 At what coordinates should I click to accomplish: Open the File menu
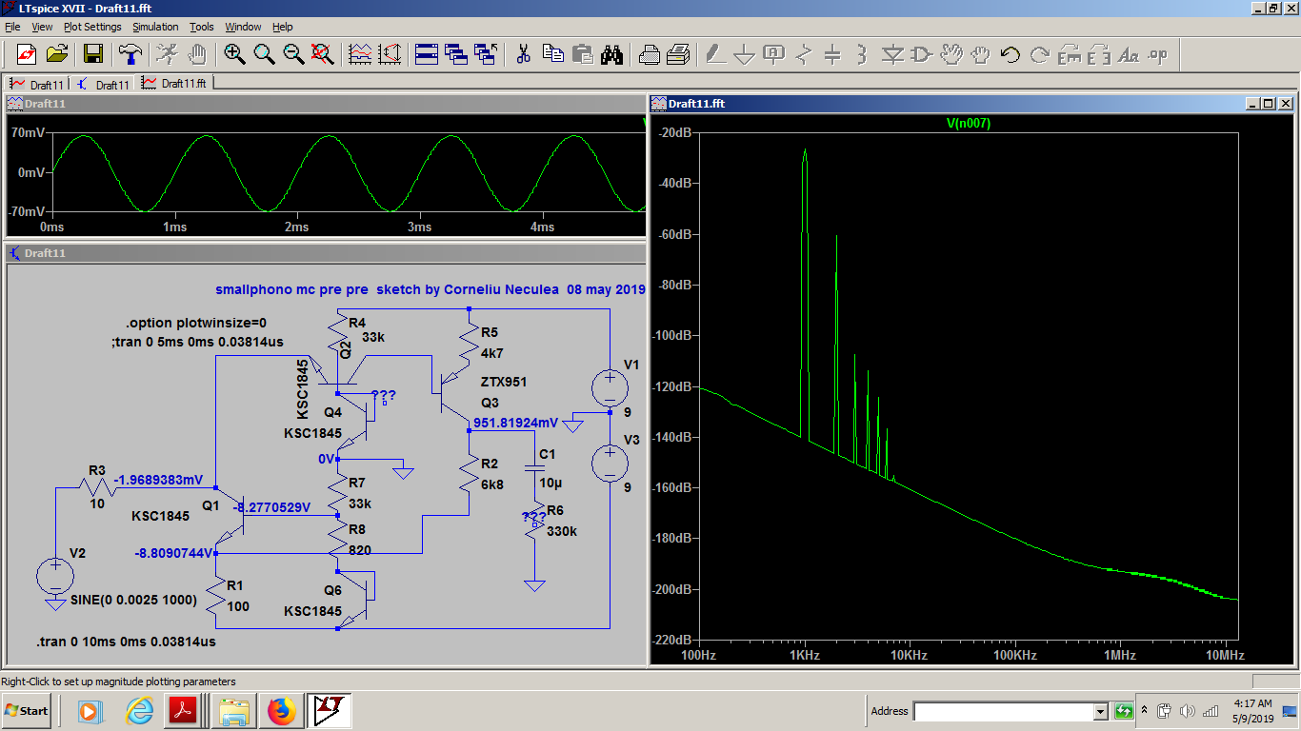12,27
